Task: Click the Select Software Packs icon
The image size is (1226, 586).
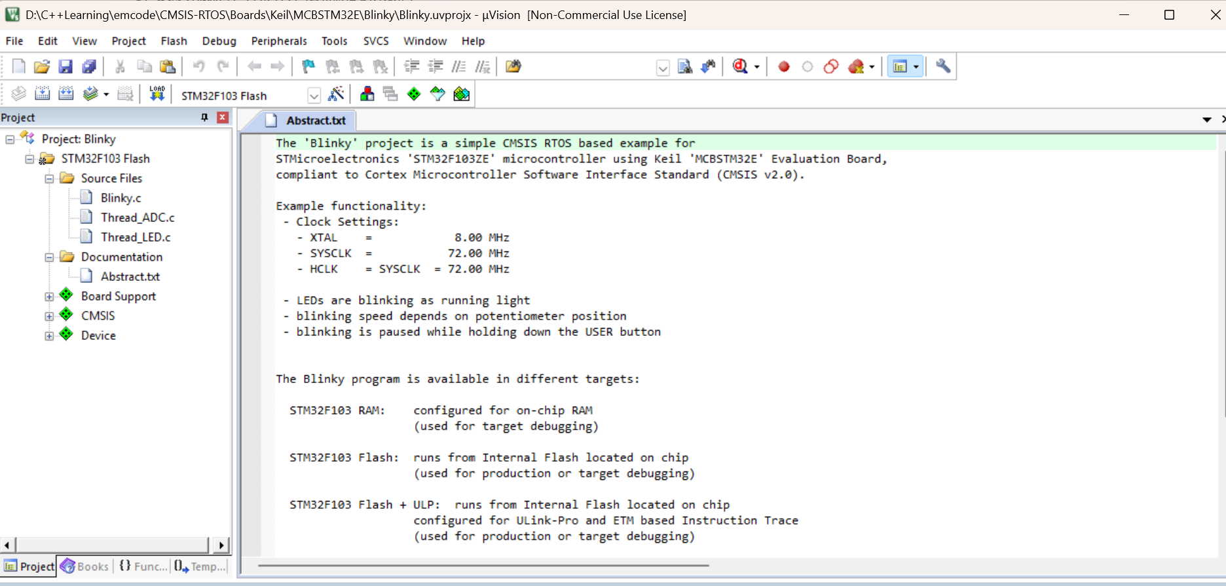Action: tap(437, 94)
